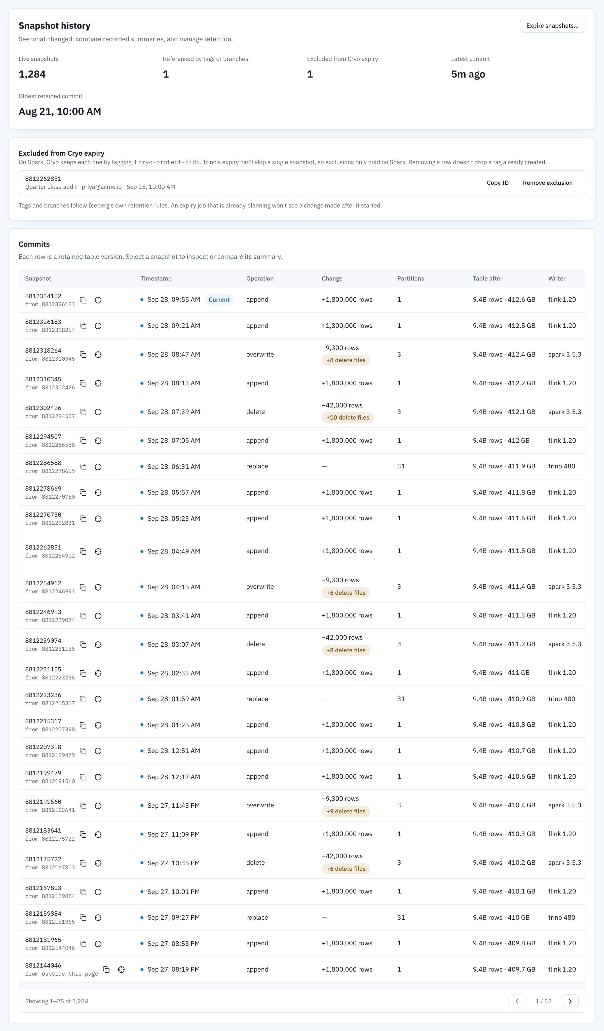Click the Current badge on the top commit
Screen dimensions: 604x1031
(219, 299)
